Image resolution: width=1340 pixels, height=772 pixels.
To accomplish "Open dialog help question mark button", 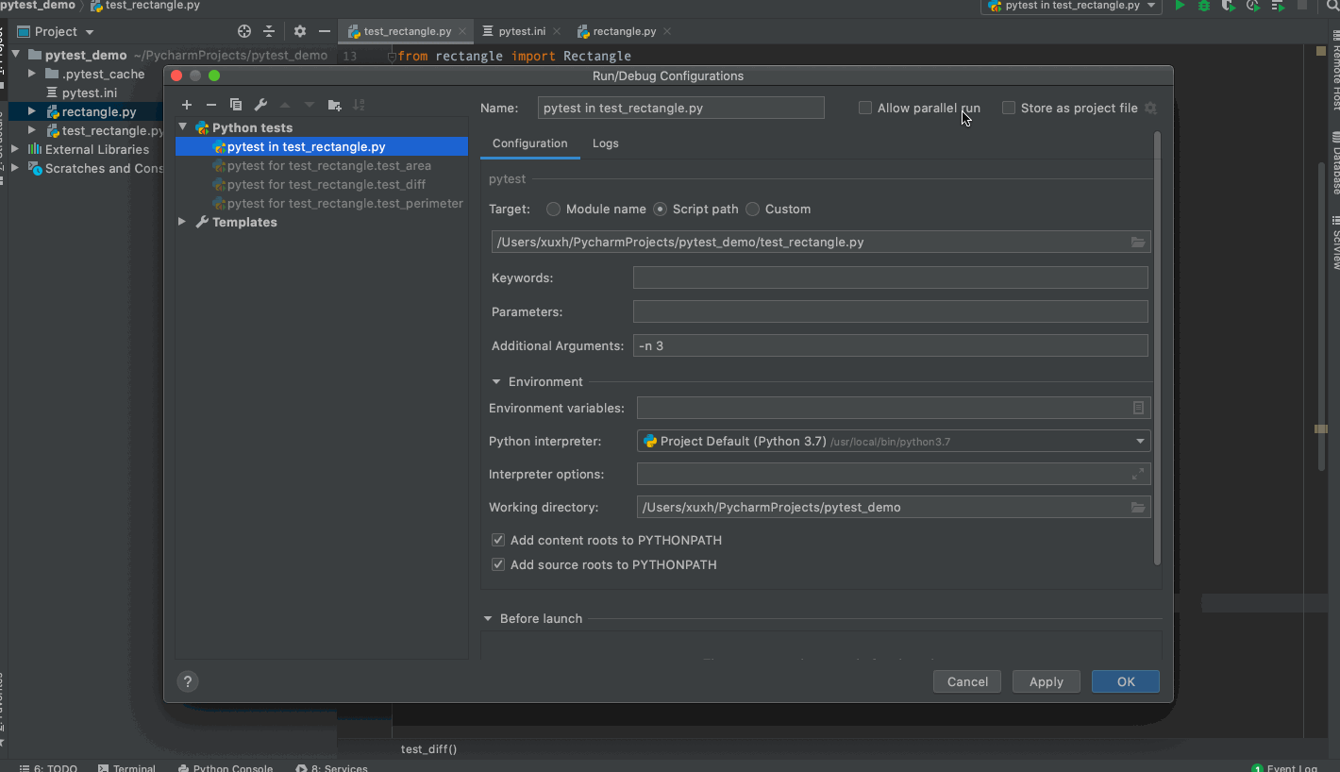I will click(x=187, y=681).
